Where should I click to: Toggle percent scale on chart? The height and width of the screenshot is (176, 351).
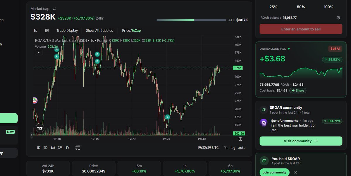pos(226,148)
